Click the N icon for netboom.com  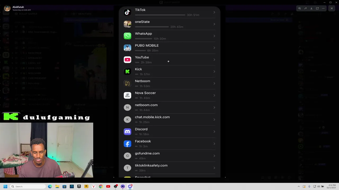(127, 107)
